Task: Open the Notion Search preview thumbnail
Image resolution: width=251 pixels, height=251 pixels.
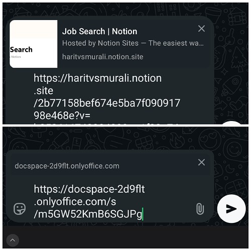Action: click(34, 44)
